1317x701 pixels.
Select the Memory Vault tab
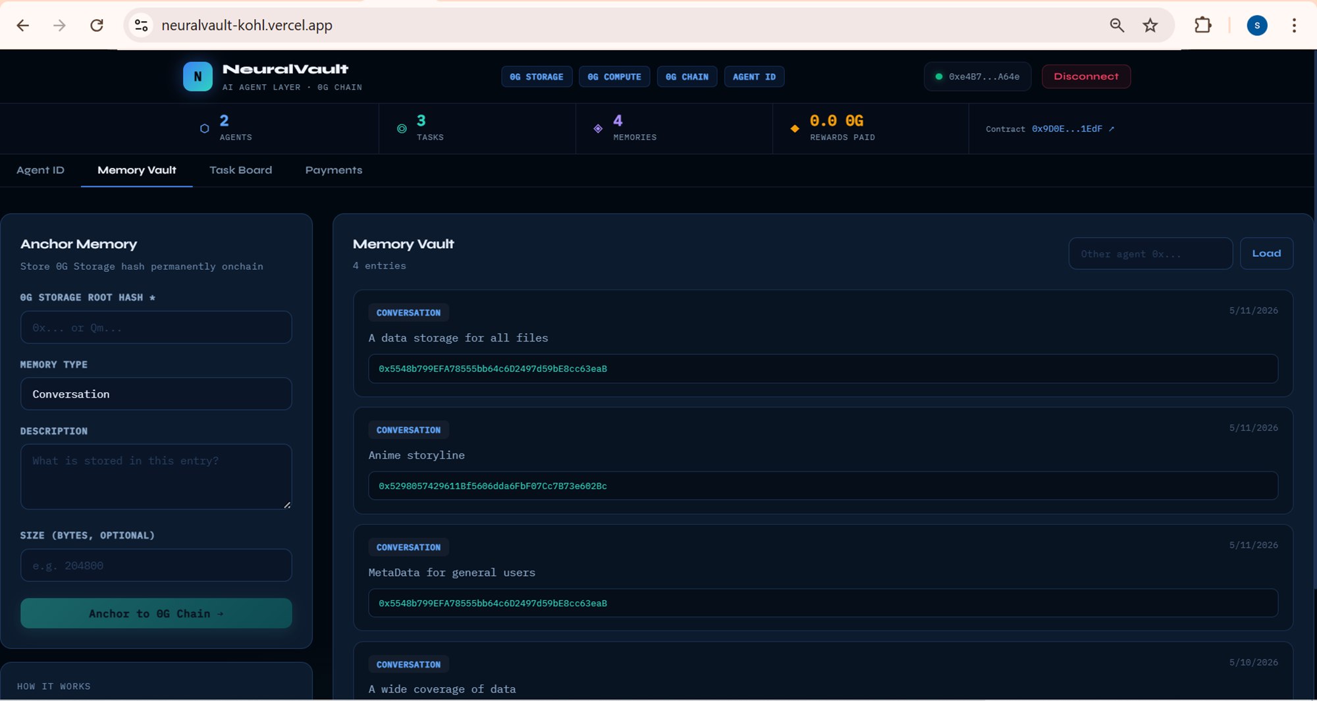(137, 170)
